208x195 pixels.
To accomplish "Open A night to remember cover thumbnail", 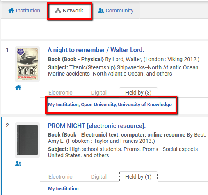I will (x=27, y=64).
